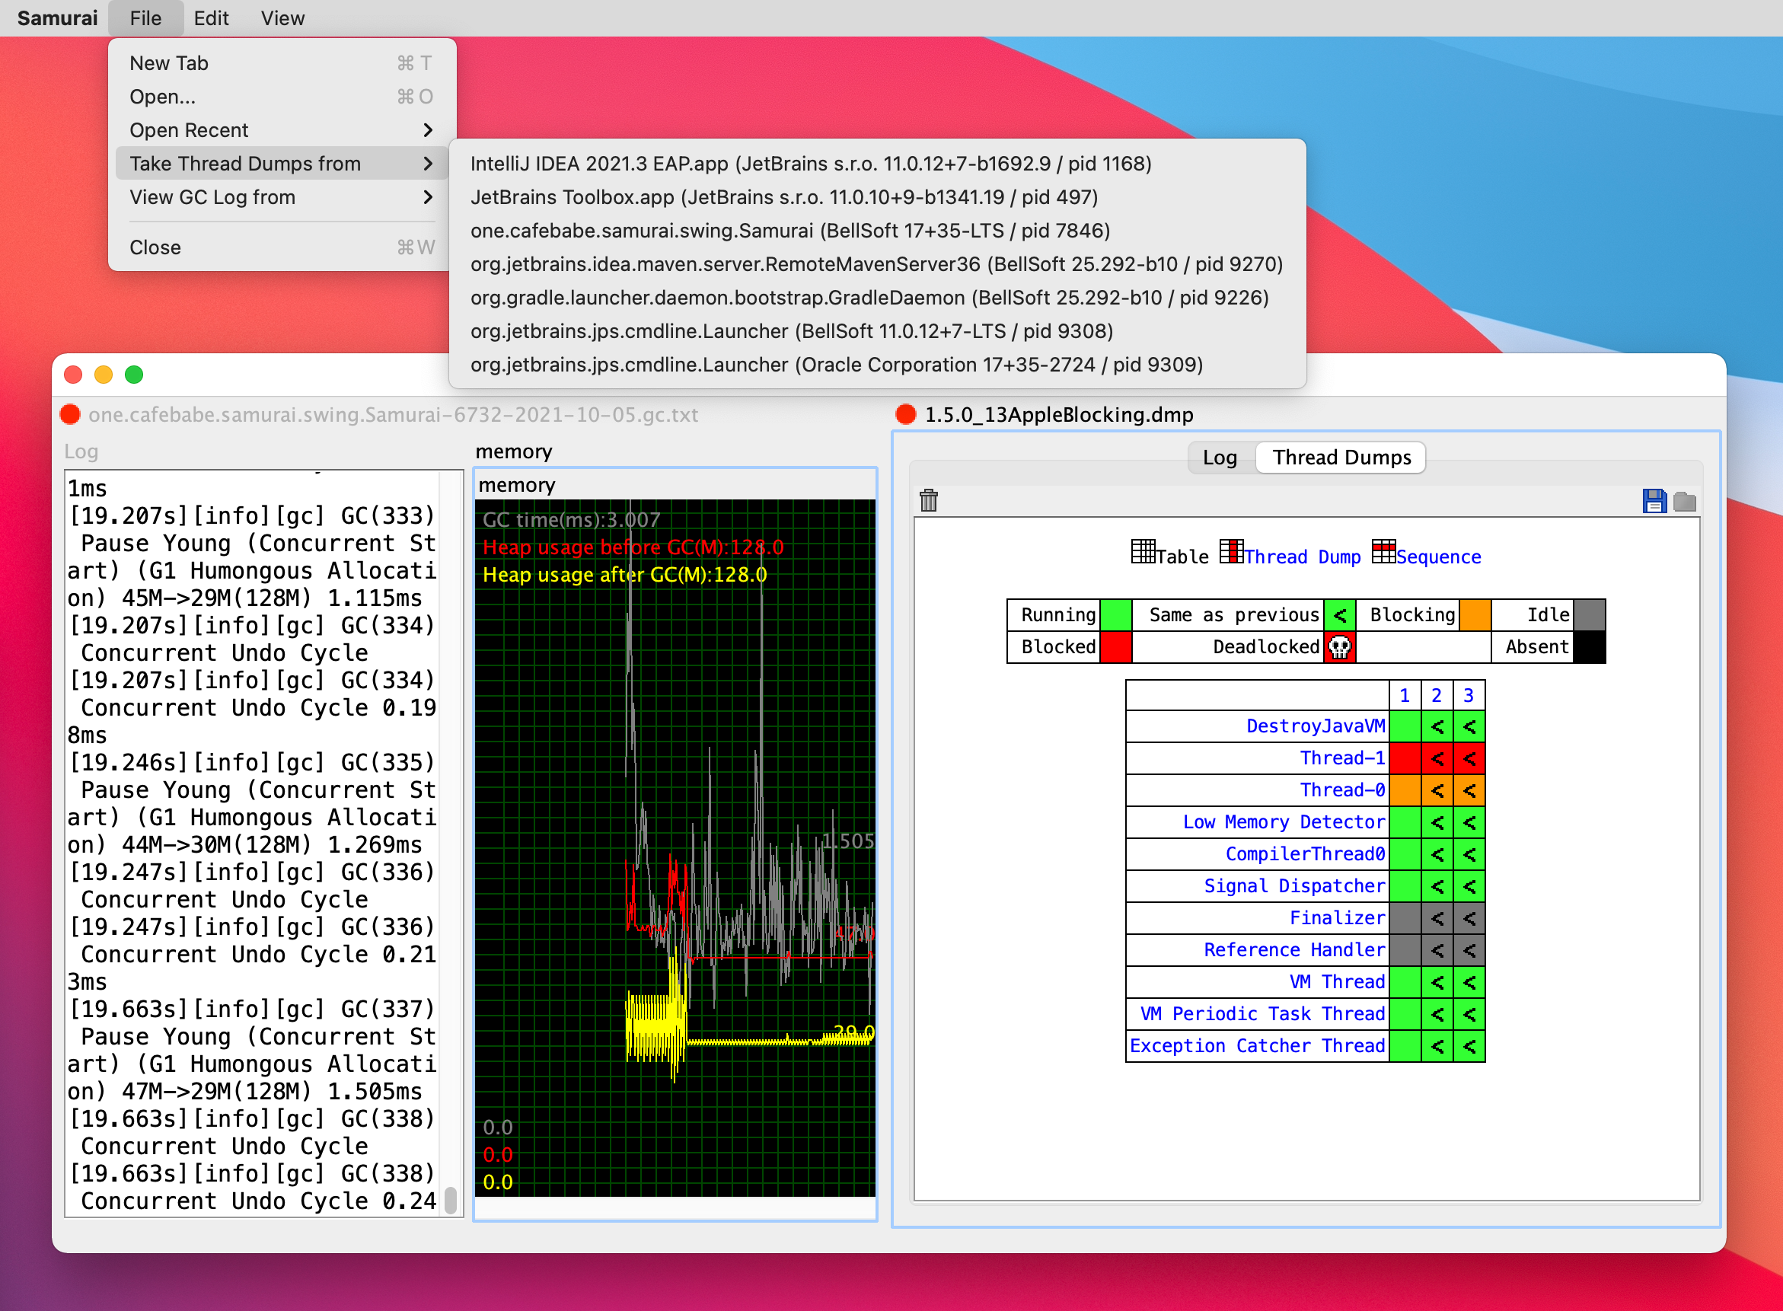Image resolution: width=1783 pixels, height=1311 pixels.
Task: Switch to the Log tab
Action: [x=1220, y=457]
